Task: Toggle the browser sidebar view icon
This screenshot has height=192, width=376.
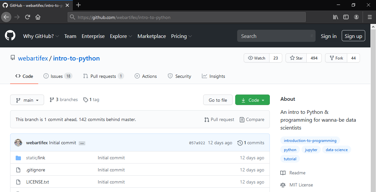Action: (346, 17)
